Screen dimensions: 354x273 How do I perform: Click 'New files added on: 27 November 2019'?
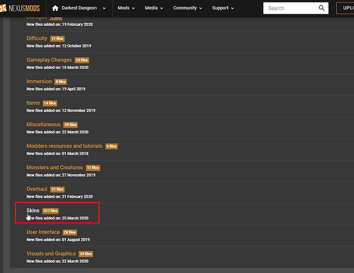pyautogui.click(x=61, y=175)
